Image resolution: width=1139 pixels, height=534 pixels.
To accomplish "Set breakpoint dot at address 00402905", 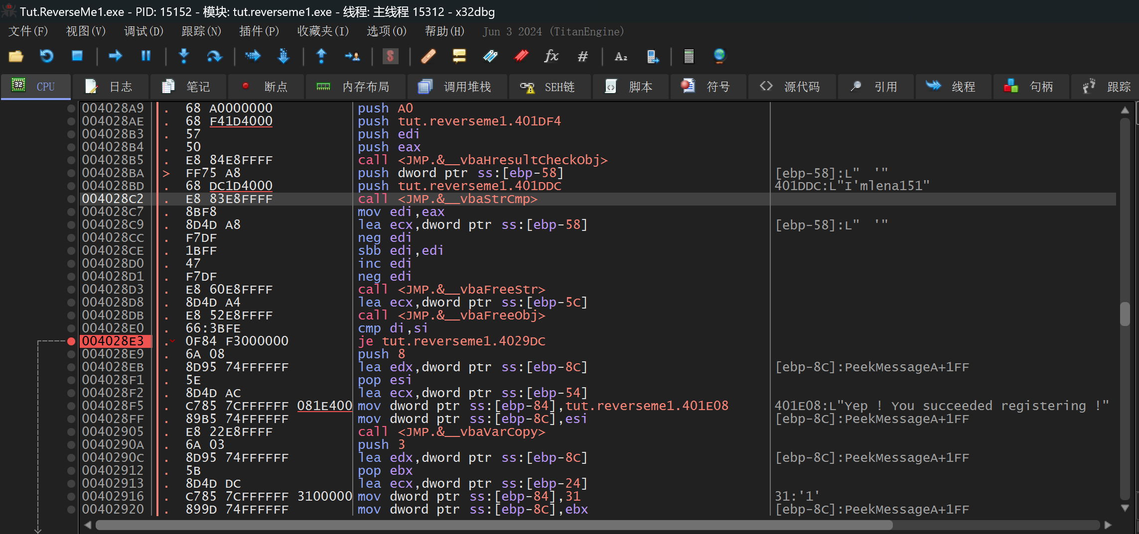I will 71,432.
